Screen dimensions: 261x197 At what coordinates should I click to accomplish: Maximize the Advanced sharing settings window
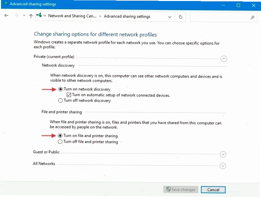pyautogui.click(x=238, y=5)
